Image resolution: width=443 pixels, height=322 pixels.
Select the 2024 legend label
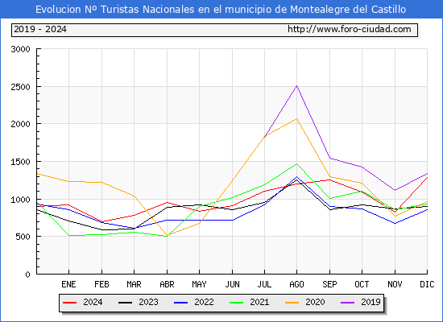pyautogui.click(x=93, y=302)
